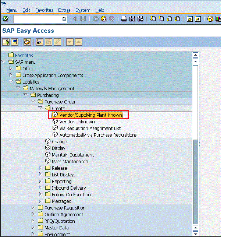Screen dimensions: 231x239
Task: Click the red Cancel icon
Action: click(x=111, y=19)
